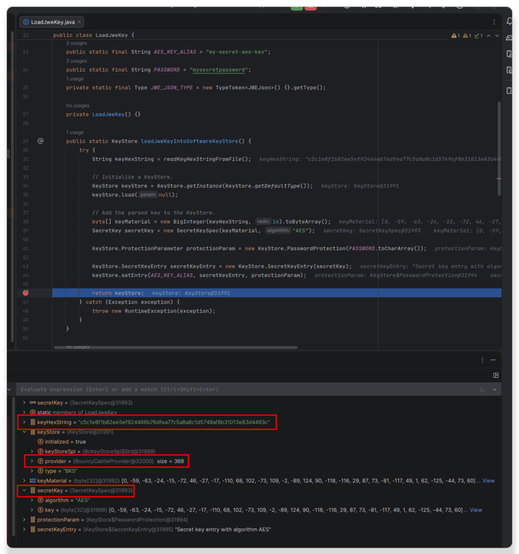
Task: Click the layout settings icon in the debug panel
Action: click(x=495, y=375)
